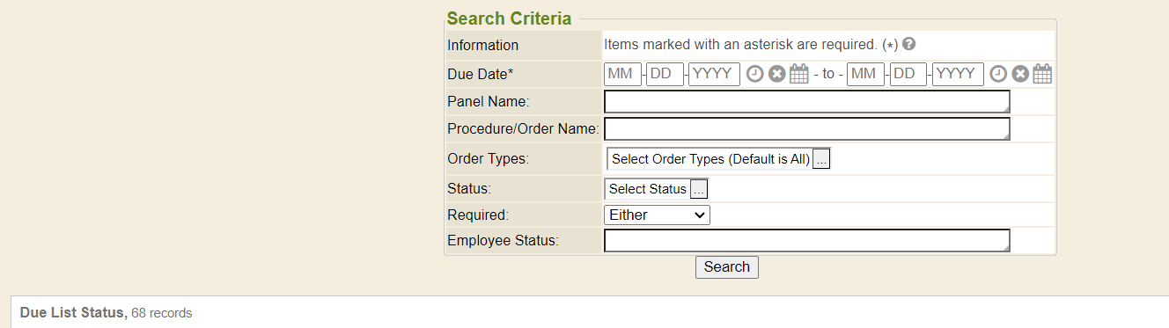Clear the end Due Date with X icon

click(1019, 74)
